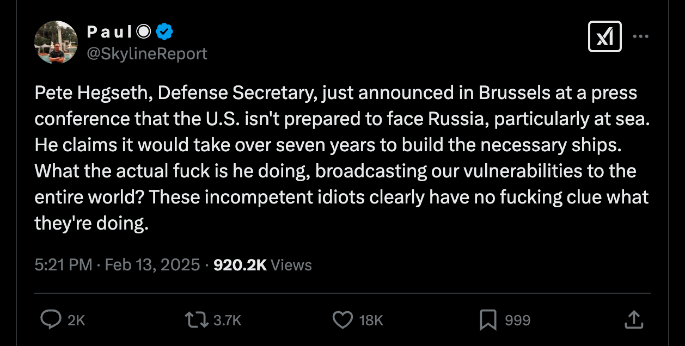The image size is (685, 346).
Task: Click the Feb 13, 2025 date text
Action: point(152,265)
